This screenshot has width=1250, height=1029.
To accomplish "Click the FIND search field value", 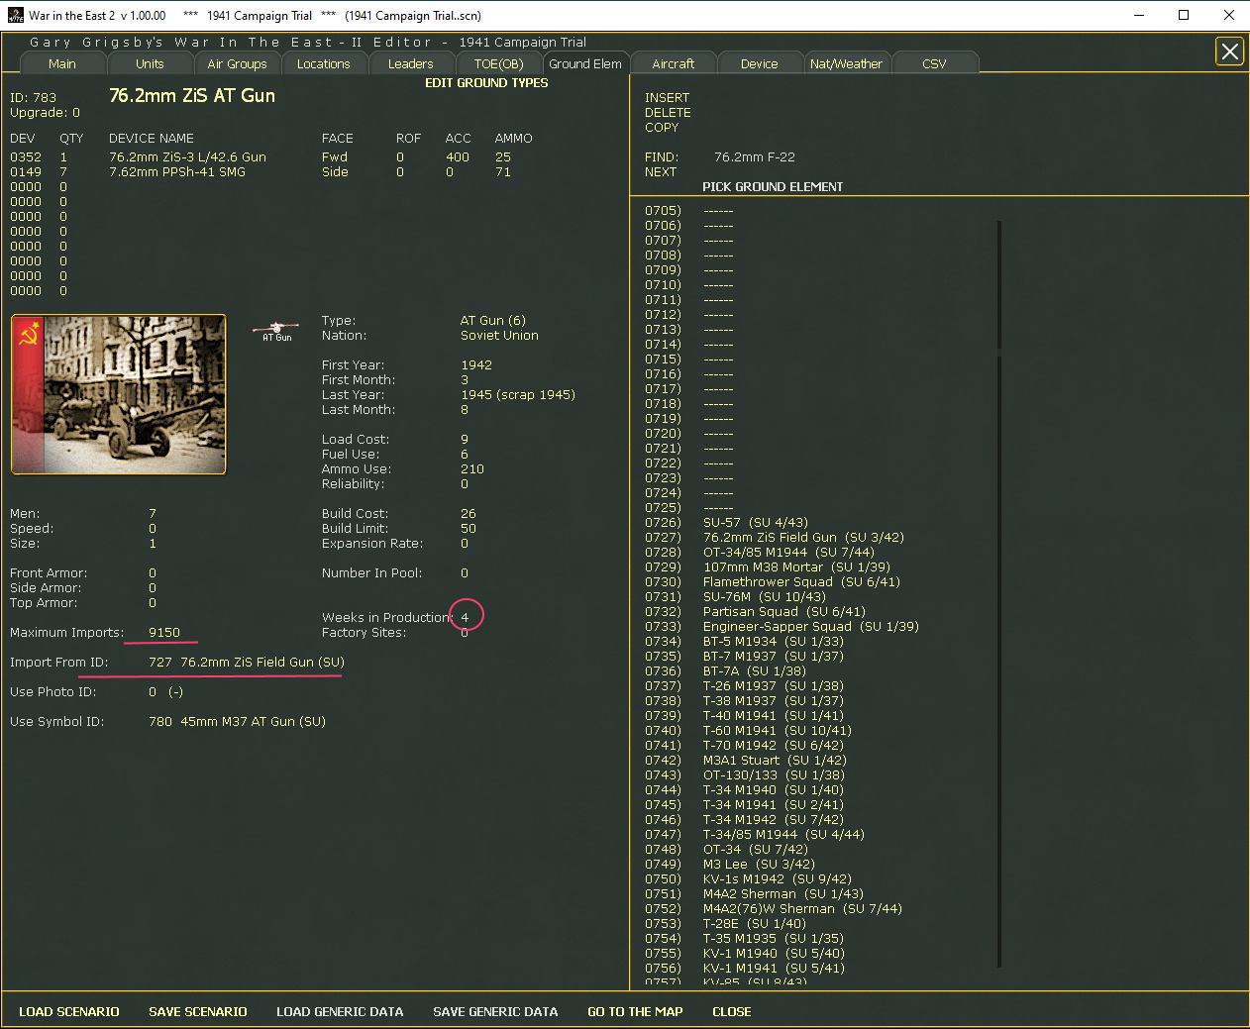I will pos(754,157).
